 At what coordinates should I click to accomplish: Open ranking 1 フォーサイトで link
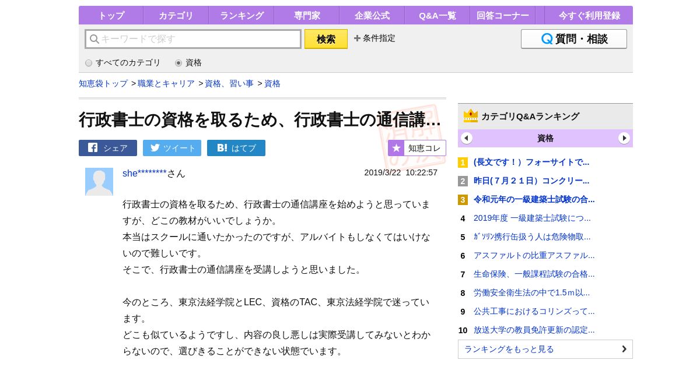click(x=531, y=162)
